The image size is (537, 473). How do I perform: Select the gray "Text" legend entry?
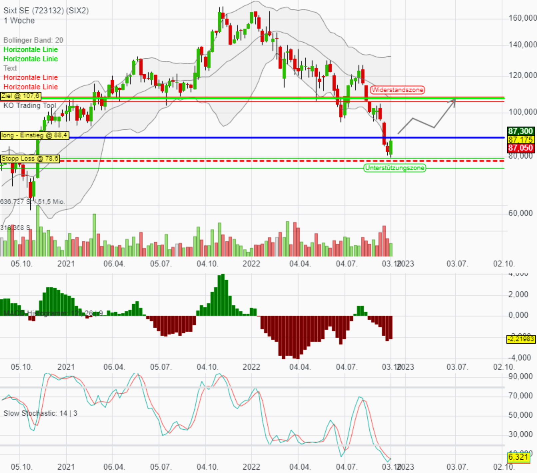coord(10,68)
